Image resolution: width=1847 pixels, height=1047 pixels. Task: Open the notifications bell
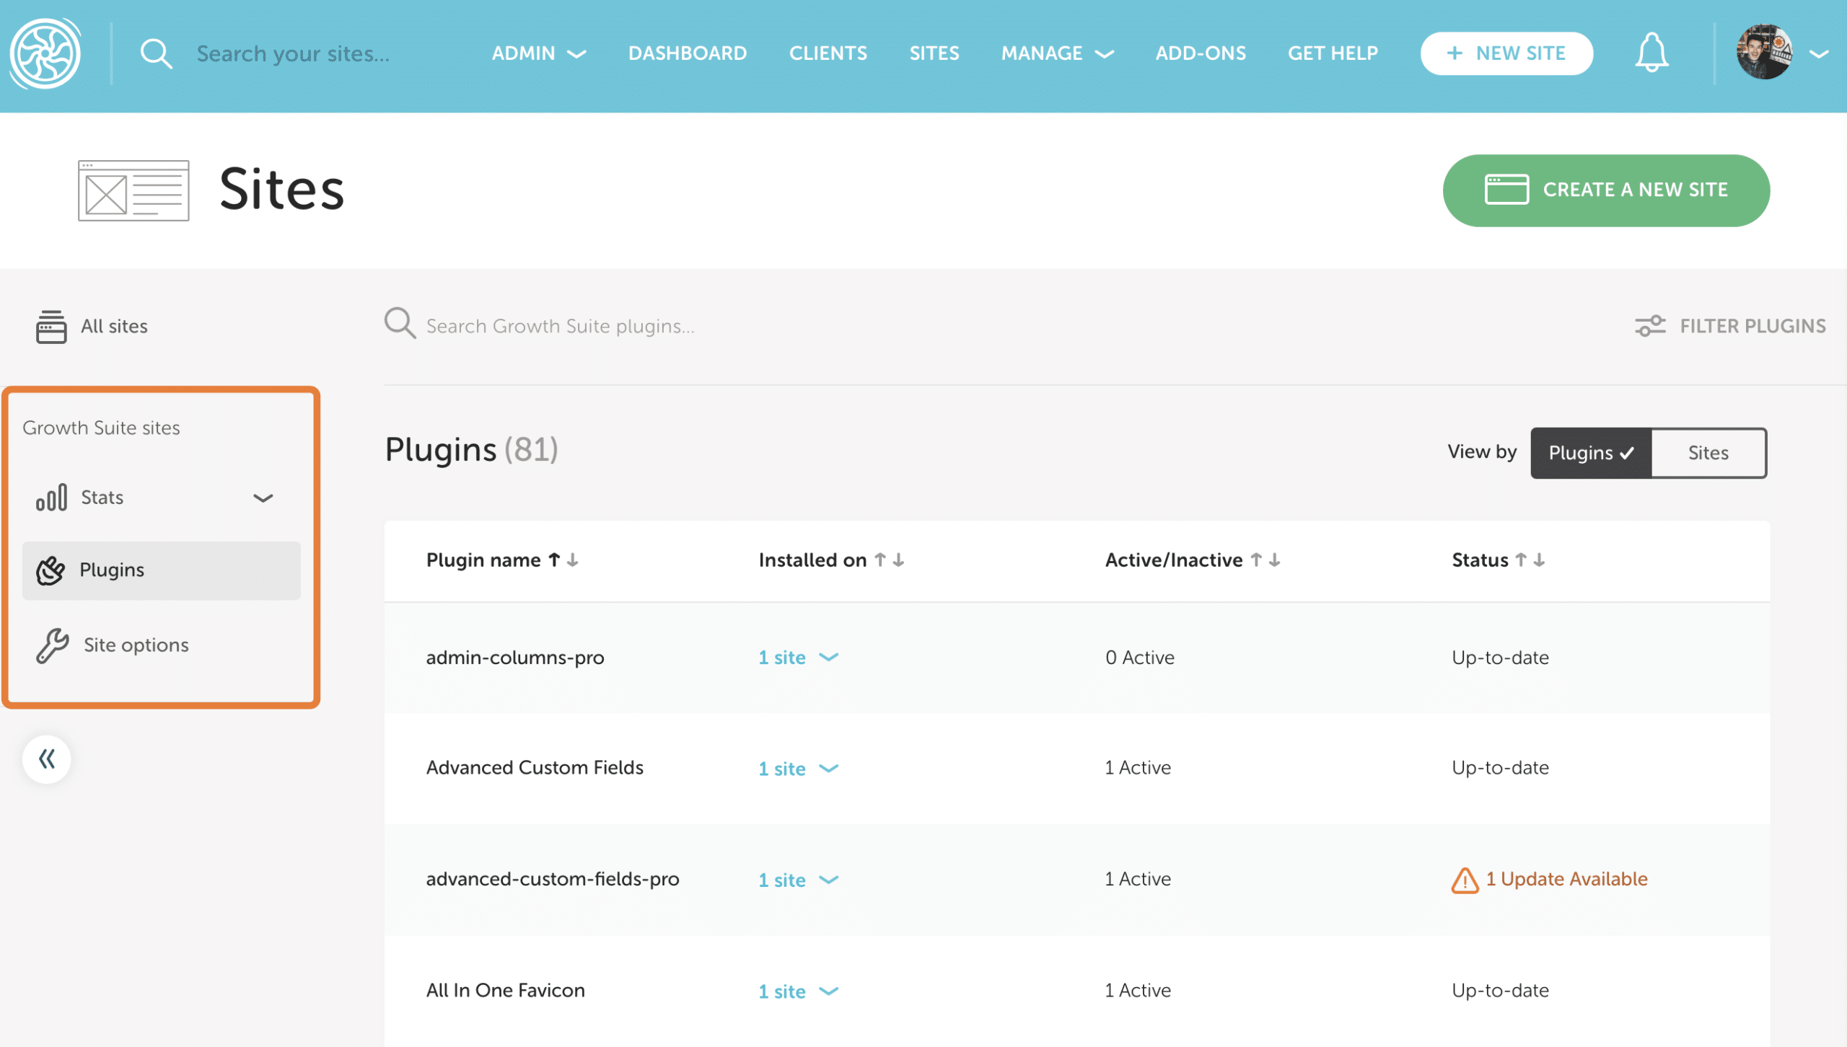1651,53
